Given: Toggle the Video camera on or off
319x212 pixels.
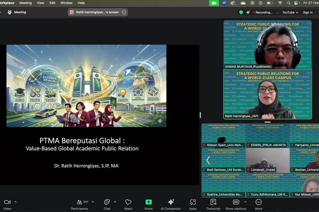Looking at the screenshot, I should coord(7,202).
